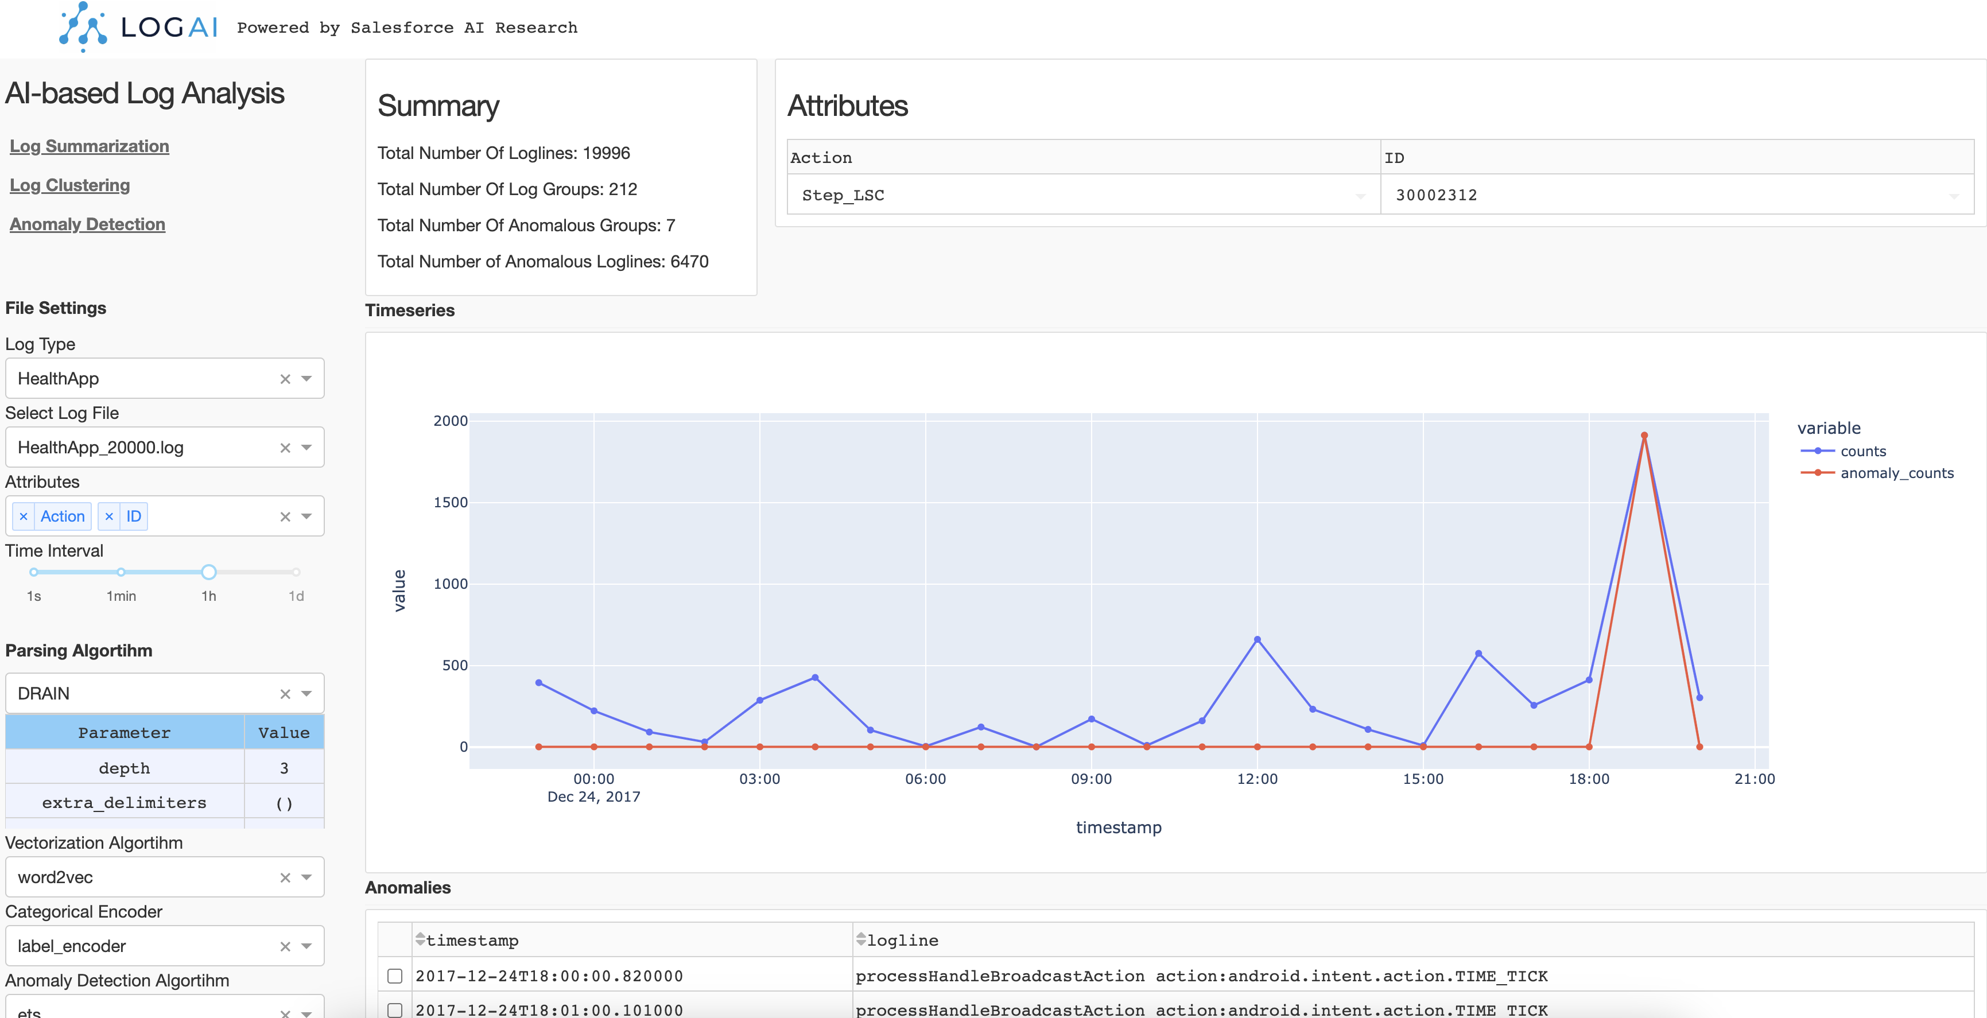
Task: Check the checkbox for the 18:00:00 anomaly row
Action: point(395,976)
